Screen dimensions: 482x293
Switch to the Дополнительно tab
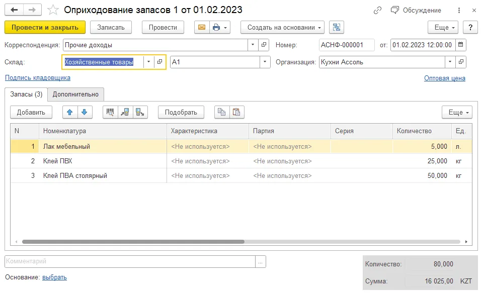click(75, 94)
